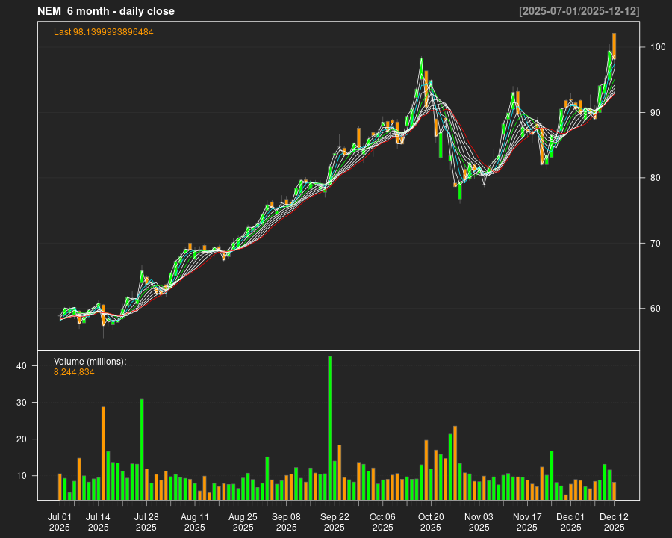Click the 8,244,834 volume value
Viewport: 672px width, 538px height.
[x=74, y=371]
